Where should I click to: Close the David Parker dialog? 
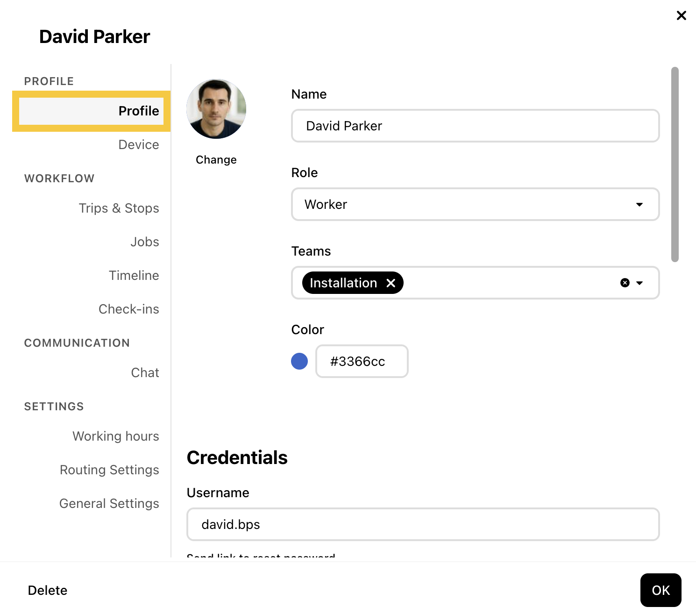point(681,15)
